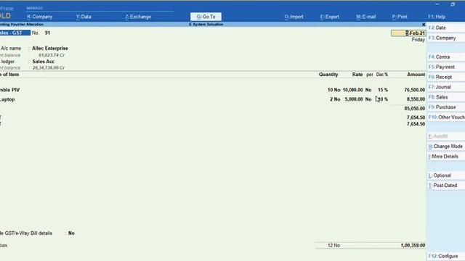
Task: Minimize the application window
Action: [437, 4]
